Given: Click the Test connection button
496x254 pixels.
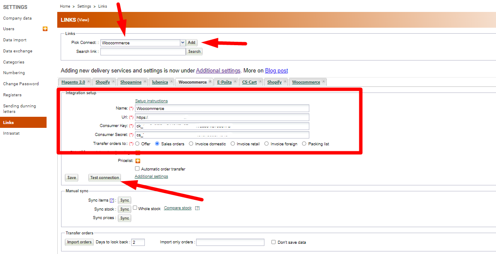Looking at the screenshot, I should 105,178.
